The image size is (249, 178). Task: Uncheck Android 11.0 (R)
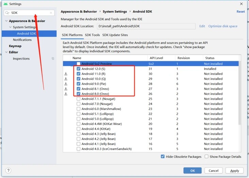(x=79, y=74)
